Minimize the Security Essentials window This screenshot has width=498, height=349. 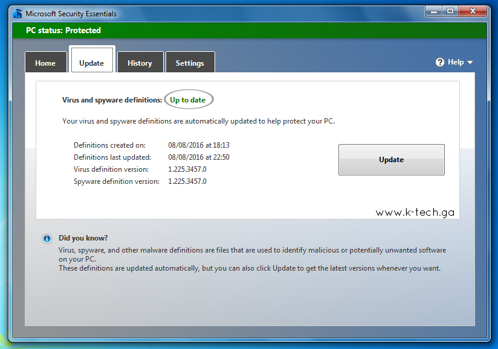433,11
